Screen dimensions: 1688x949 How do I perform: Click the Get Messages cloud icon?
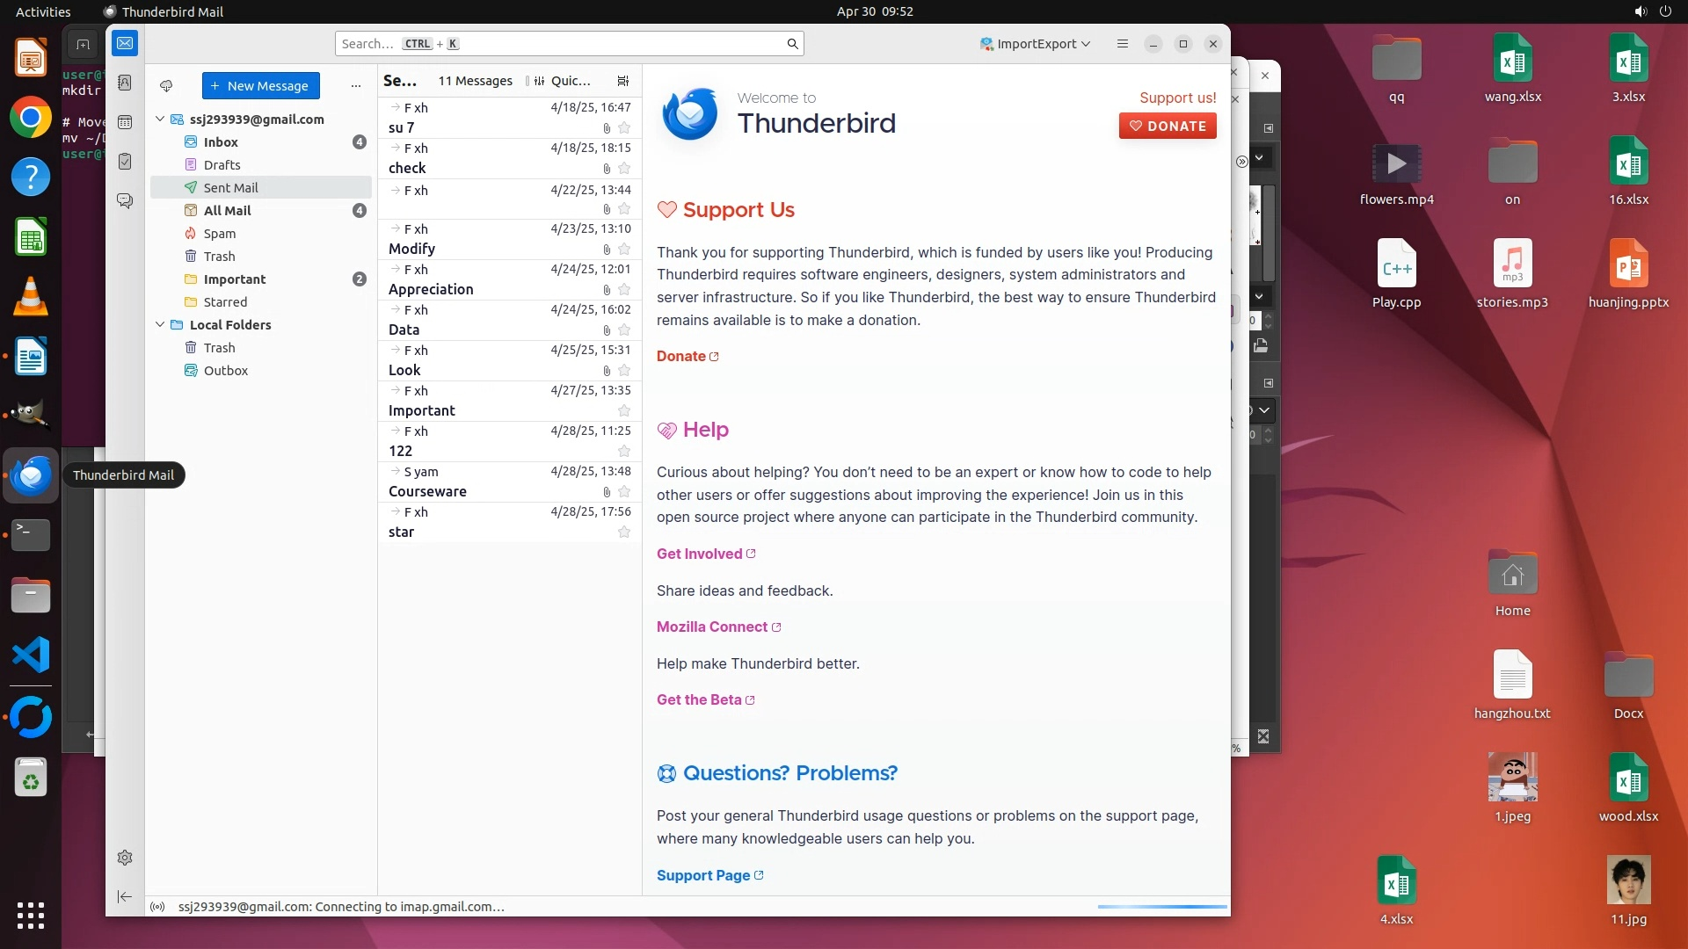tap(166, 86)
